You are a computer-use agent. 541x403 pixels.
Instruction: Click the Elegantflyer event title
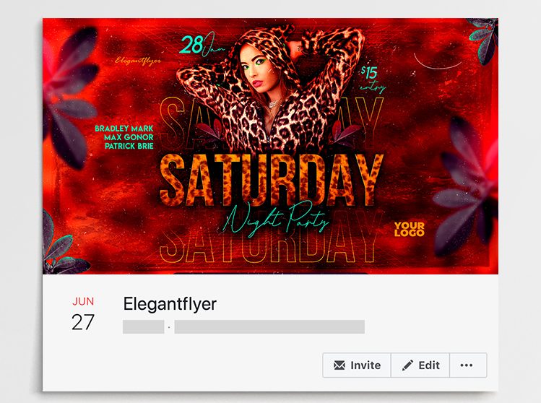[x=170, y=304]
